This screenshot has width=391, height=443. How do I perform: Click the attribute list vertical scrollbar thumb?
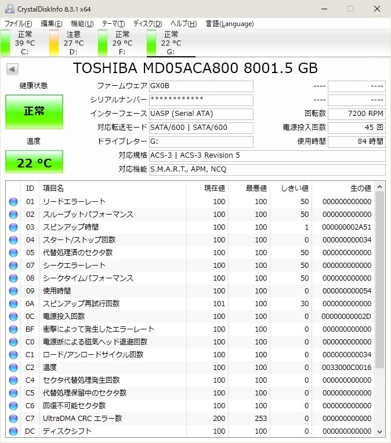click(380, 279)
